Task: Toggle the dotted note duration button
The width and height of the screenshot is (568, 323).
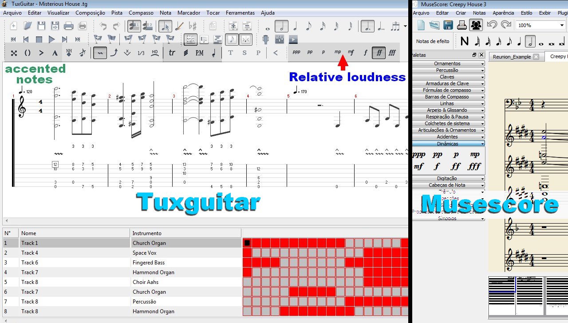Action: (367, 26)
